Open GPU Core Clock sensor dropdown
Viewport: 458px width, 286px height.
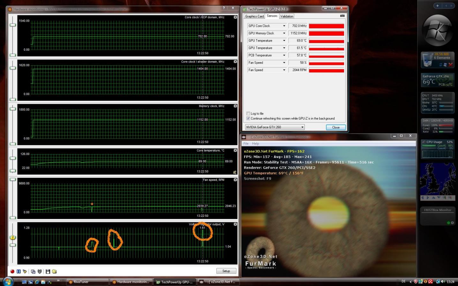pyautogui.click(x=284, y=26)
